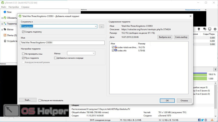Open the Файл menu
218x122 pixels.
[4, 7]
